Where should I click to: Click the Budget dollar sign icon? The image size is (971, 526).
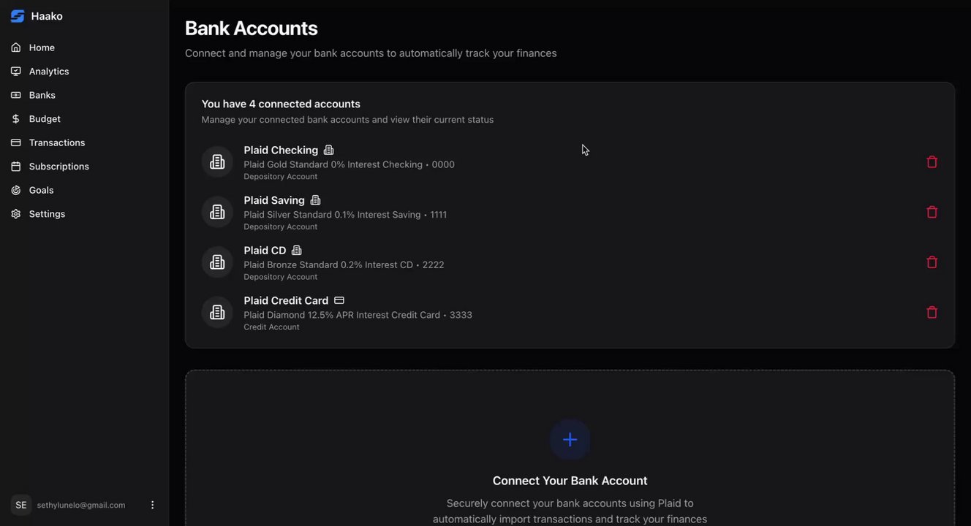pos(16,119)
